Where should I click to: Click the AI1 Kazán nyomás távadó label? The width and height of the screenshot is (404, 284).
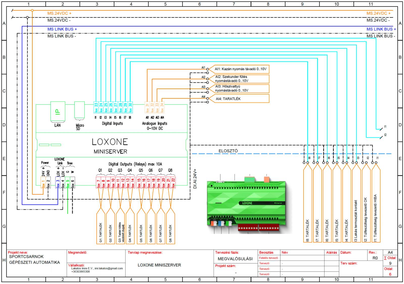tap(240, 69)
